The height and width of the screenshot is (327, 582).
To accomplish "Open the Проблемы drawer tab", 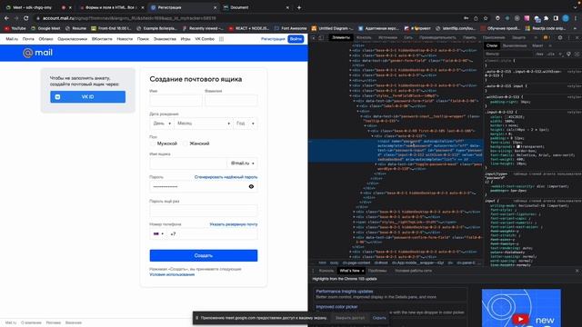I will [377, 271].
